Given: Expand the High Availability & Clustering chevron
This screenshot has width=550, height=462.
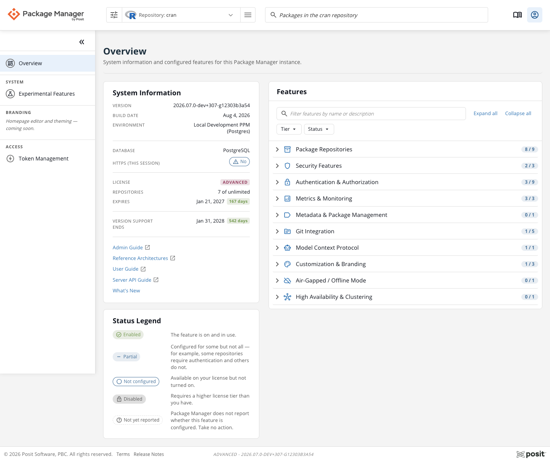Looking at the screenshot, I should point(277,297).
